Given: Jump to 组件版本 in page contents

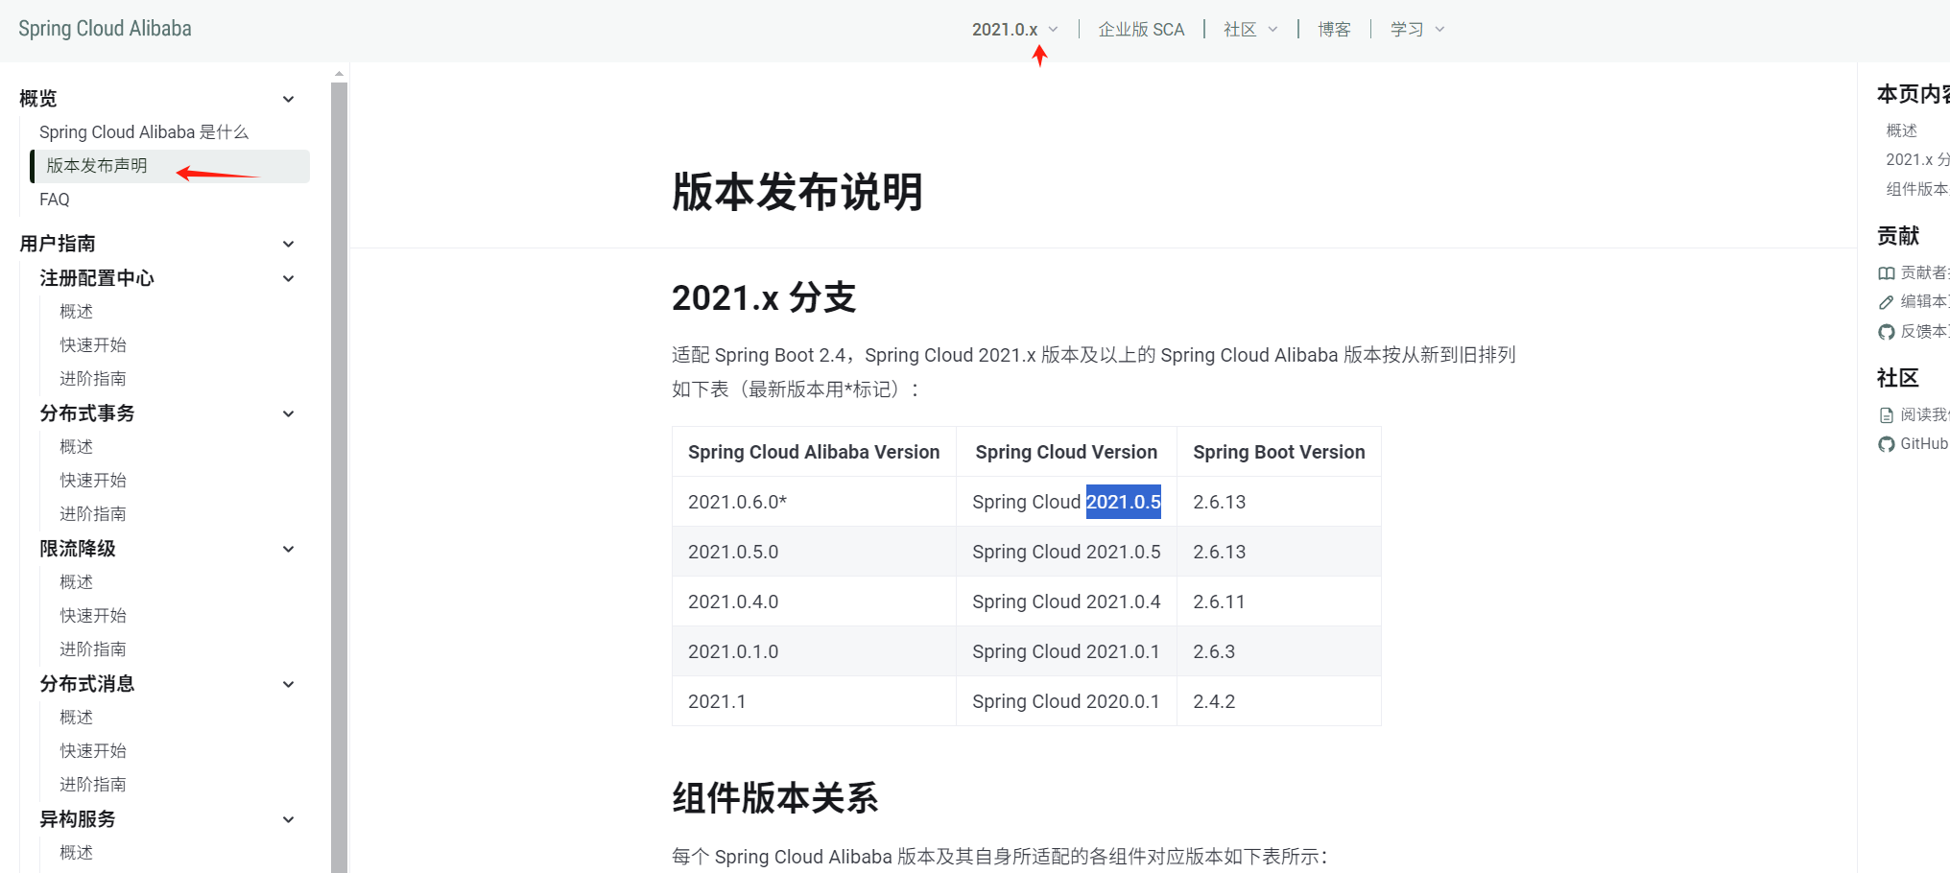Looking at the screenshot, I should coord(1917,189).
